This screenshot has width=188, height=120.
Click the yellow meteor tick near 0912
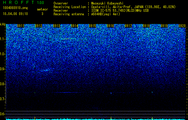(35, 118)
